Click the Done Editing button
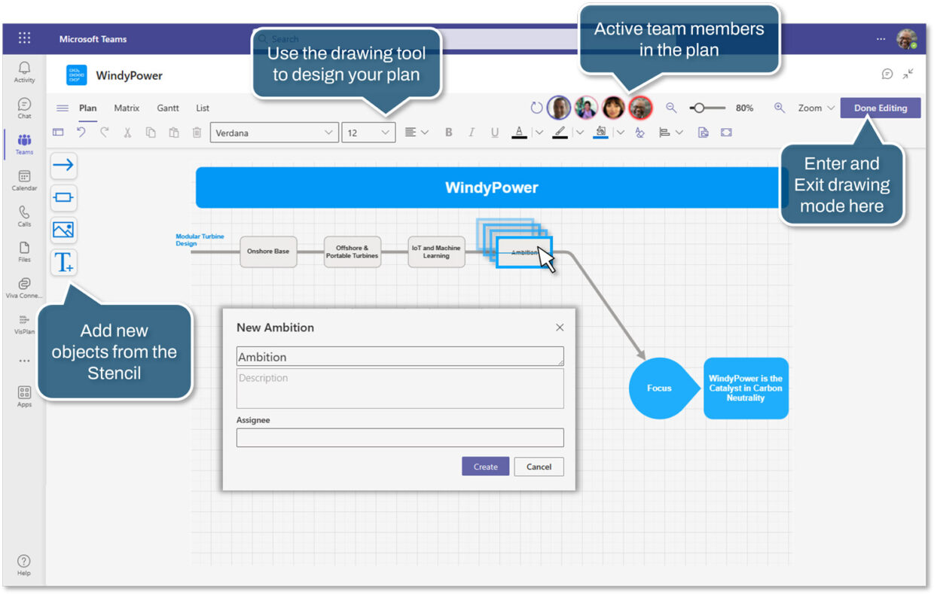 point(880,108)
